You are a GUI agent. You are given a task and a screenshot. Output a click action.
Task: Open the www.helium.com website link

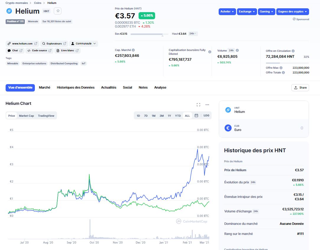(x=22, y=44)
